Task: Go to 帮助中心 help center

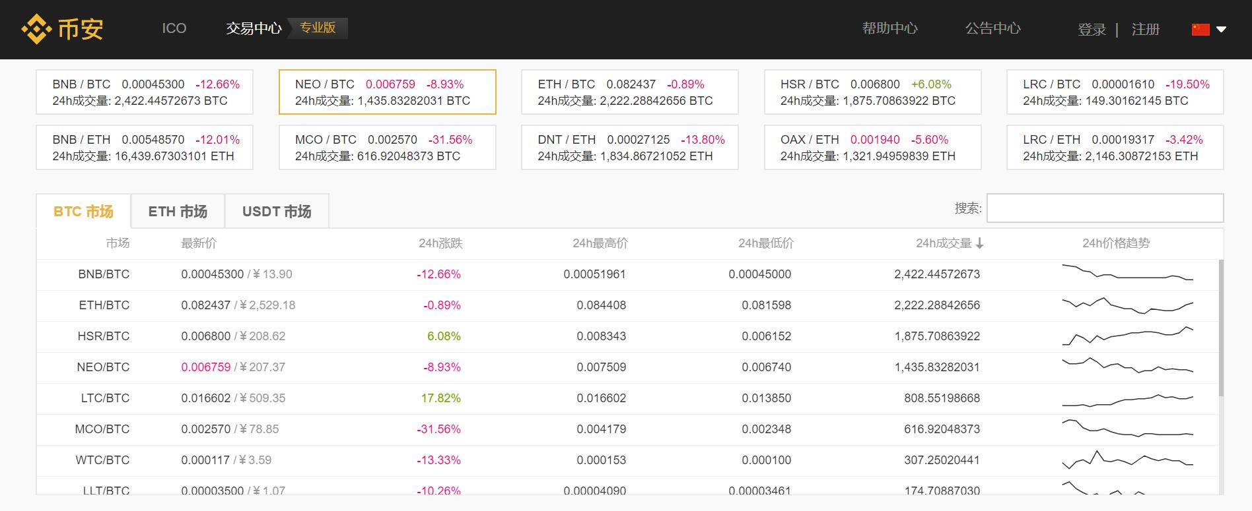Action: 890,28
